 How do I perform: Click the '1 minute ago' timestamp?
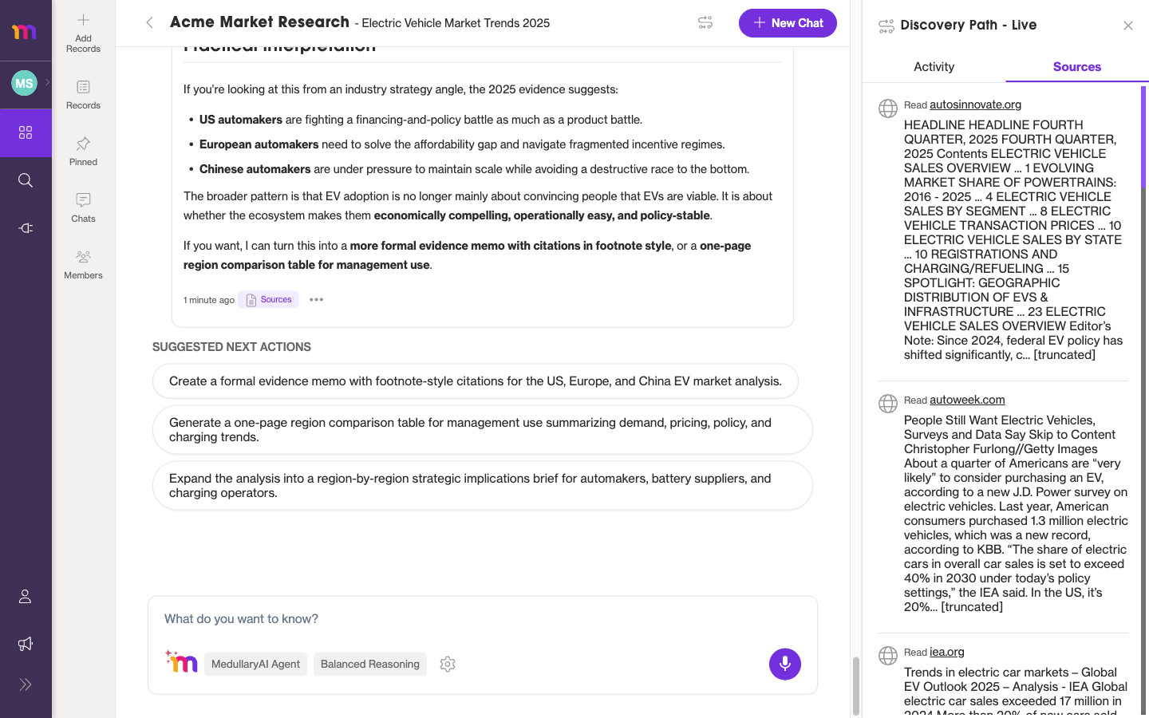(209, 300)
